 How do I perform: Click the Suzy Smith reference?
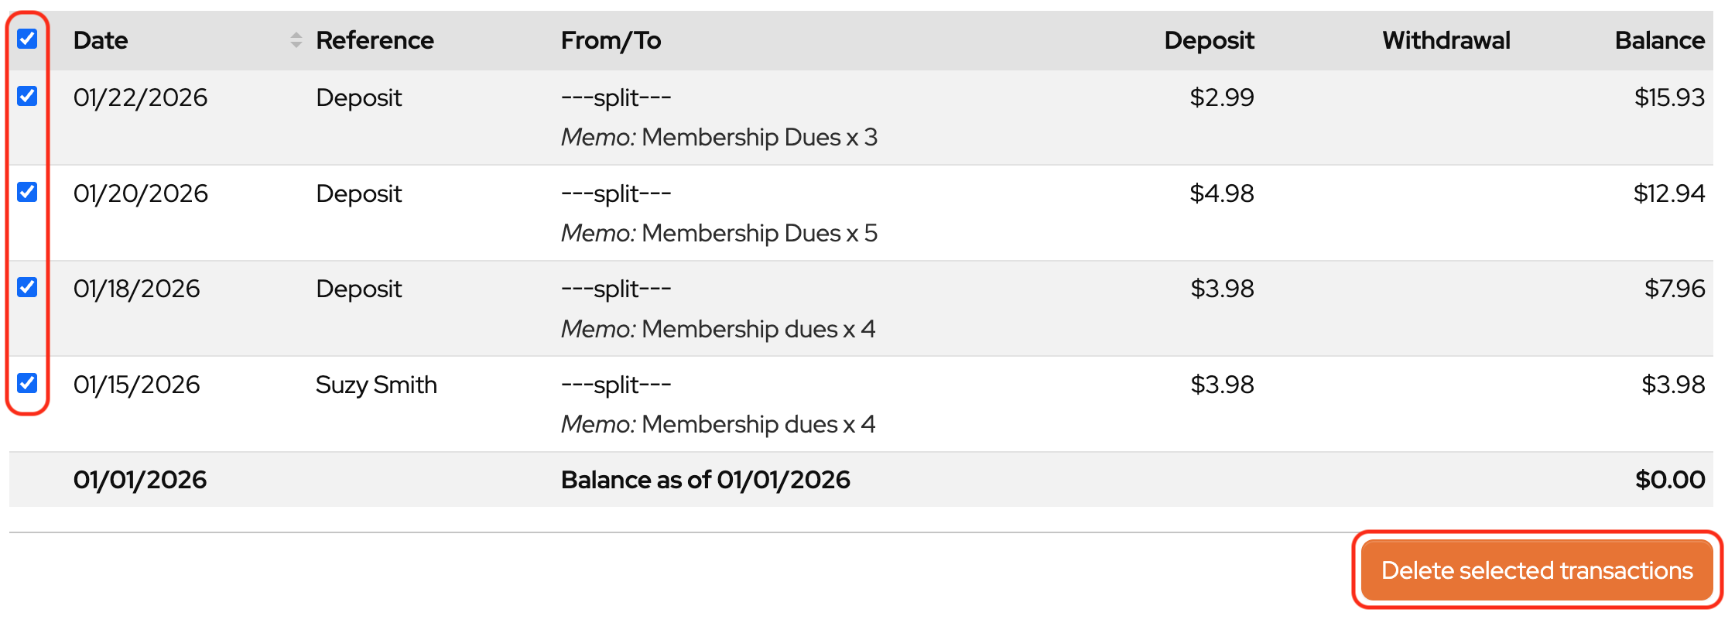376,385
